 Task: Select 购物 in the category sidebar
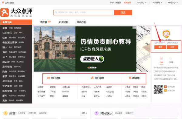[5, 71]
